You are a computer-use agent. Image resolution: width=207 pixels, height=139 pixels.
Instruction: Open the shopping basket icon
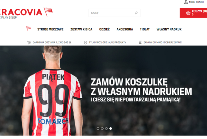click(188, 13)
